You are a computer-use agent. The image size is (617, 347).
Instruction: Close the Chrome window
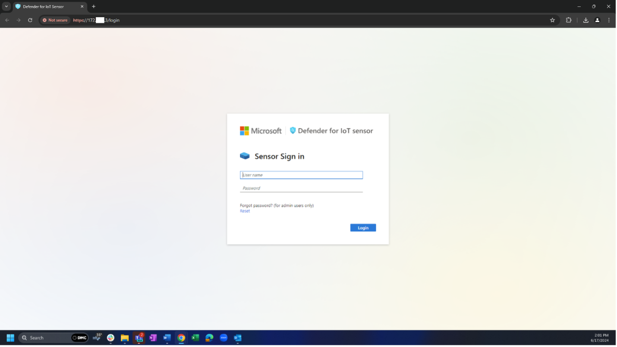point(609,6)
